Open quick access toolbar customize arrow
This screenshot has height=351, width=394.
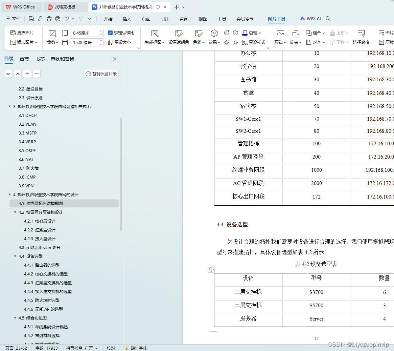(x=90, y=19)
